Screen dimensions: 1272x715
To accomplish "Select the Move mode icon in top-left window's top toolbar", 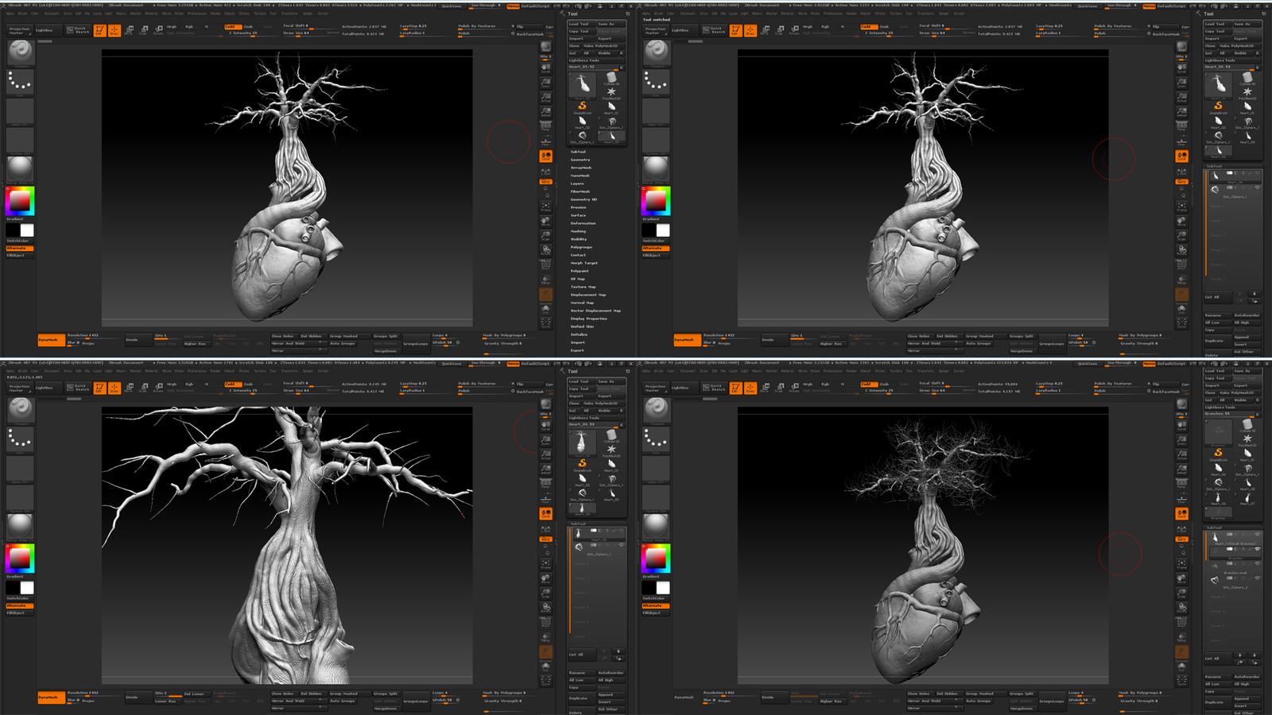I will (x=129, y=31).
